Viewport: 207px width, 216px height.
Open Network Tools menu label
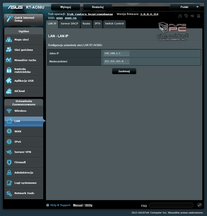(x=24, y=193)
